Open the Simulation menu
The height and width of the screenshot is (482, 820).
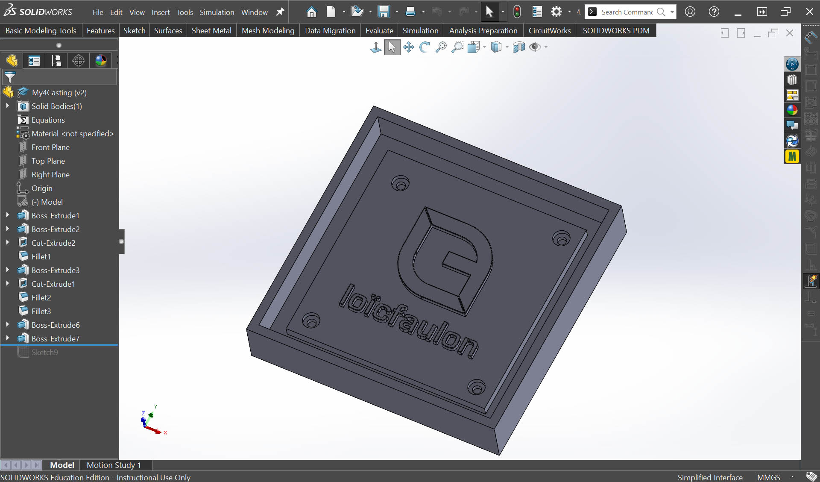(217, 12)
